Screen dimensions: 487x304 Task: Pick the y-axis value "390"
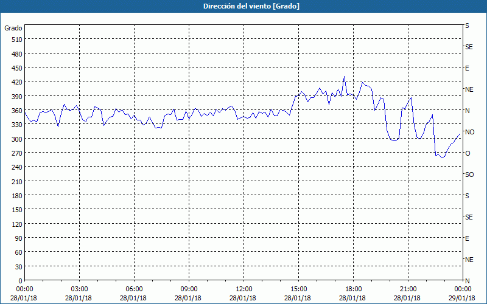[x=17, y=97]
